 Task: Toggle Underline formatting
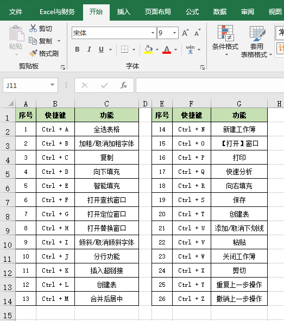pyautogui.click(x=102, y=49)
